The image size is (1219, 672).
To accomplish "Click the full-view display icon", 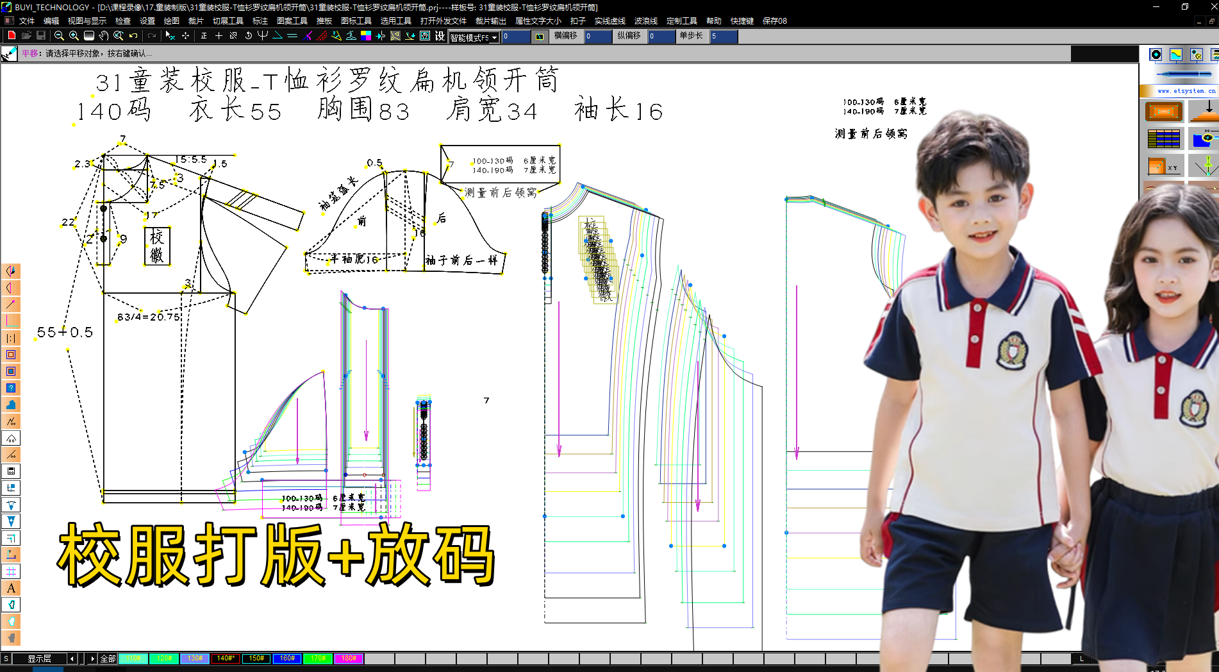I will click(89, 36).
